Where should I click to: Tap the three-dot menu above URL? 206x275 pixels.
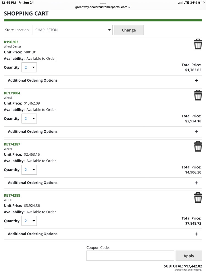point(103,3)
